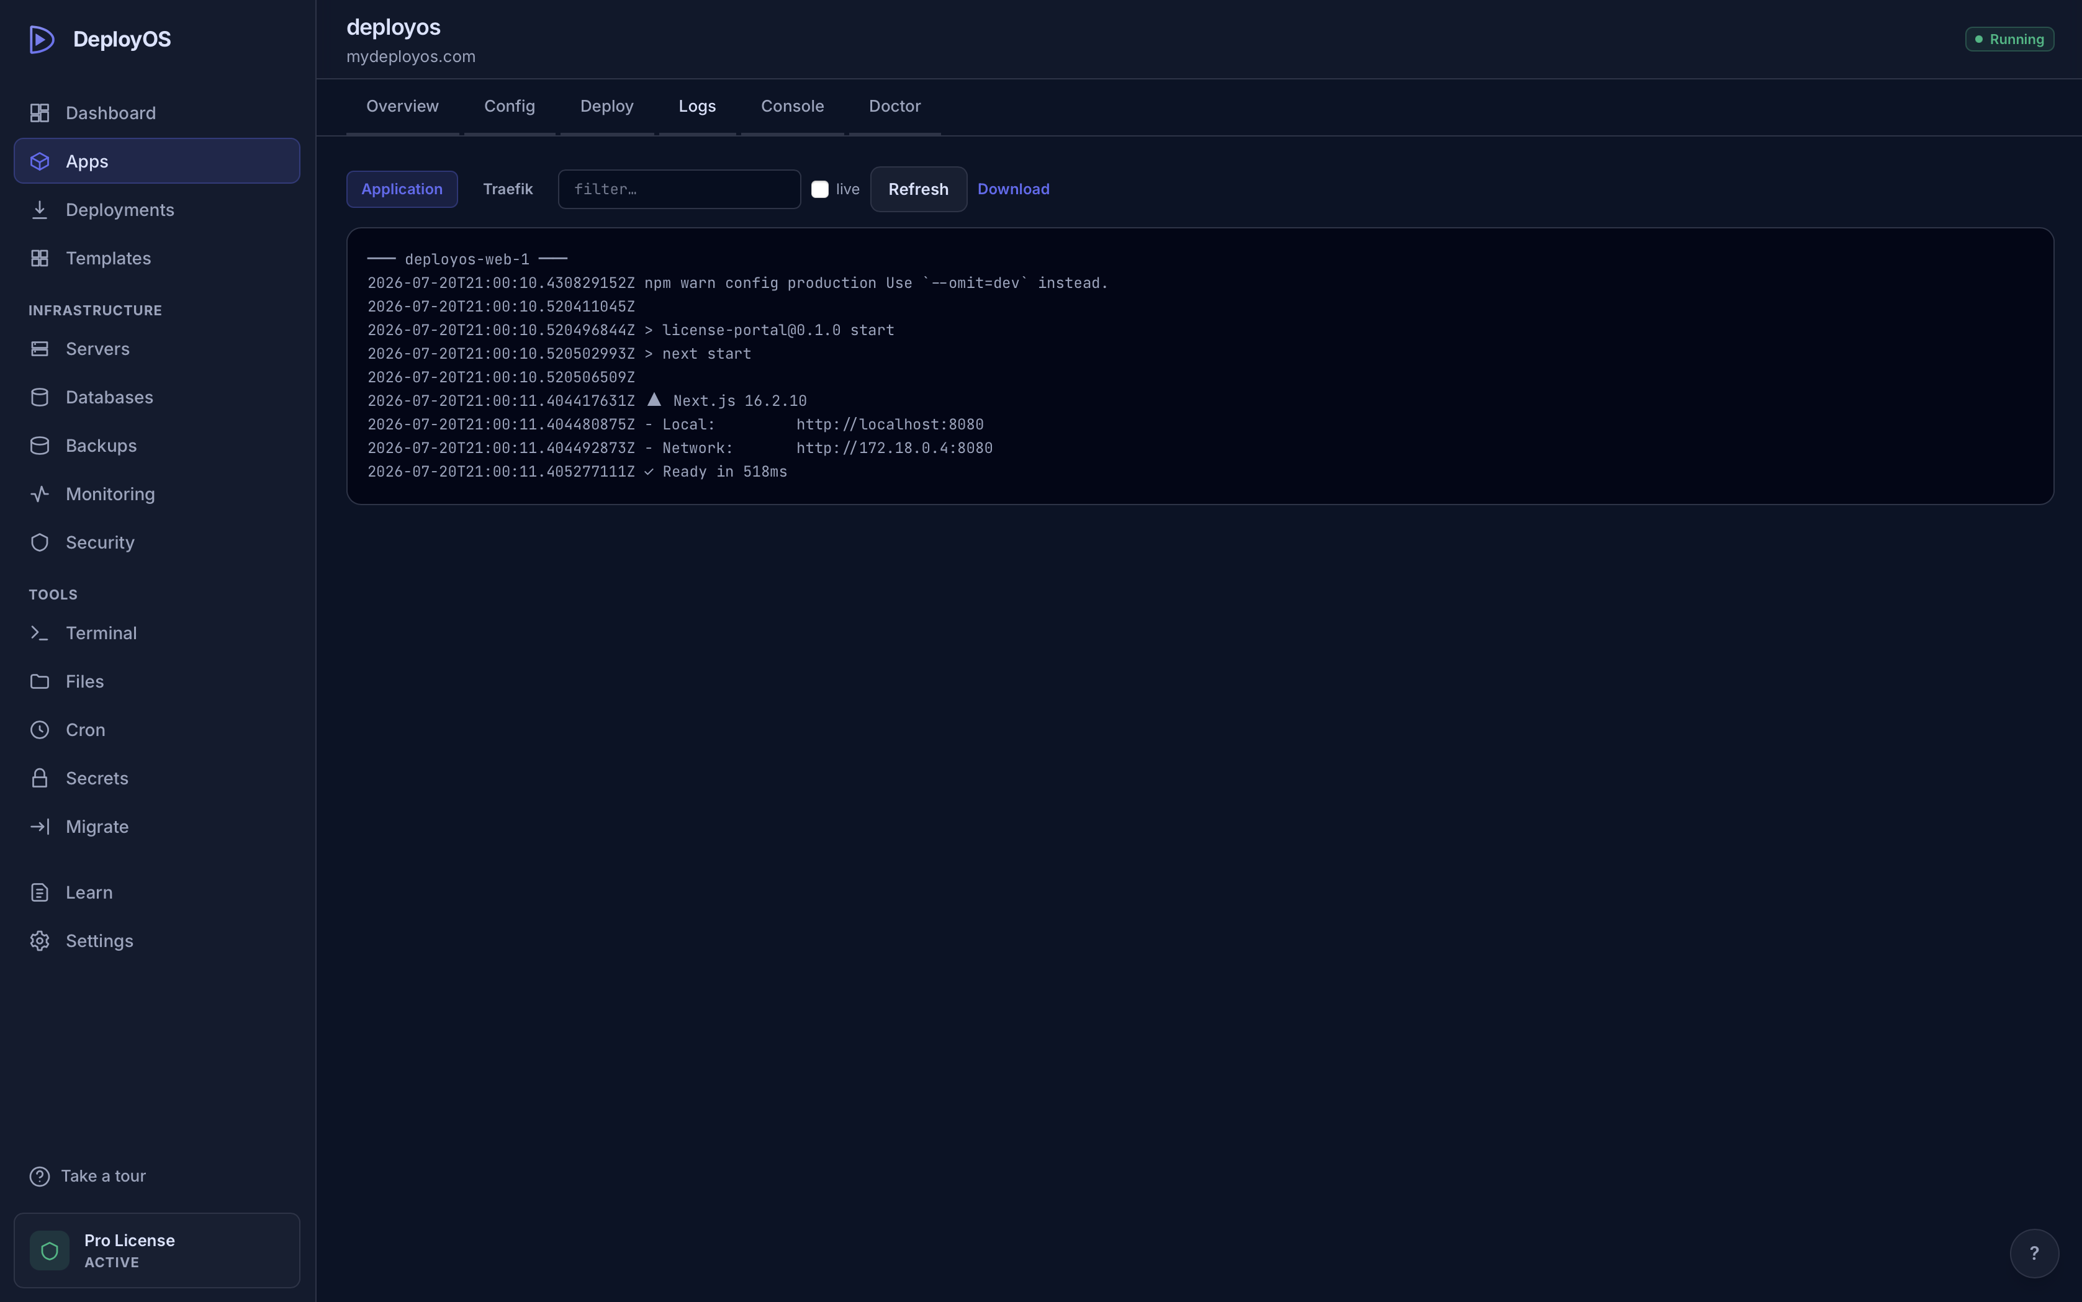Open Settings via the gear icon
2082x1302 pixels.
(40, 940)
